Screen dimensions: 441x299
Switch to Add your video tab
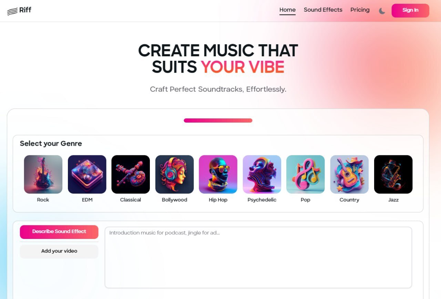(x=59, y=251)
